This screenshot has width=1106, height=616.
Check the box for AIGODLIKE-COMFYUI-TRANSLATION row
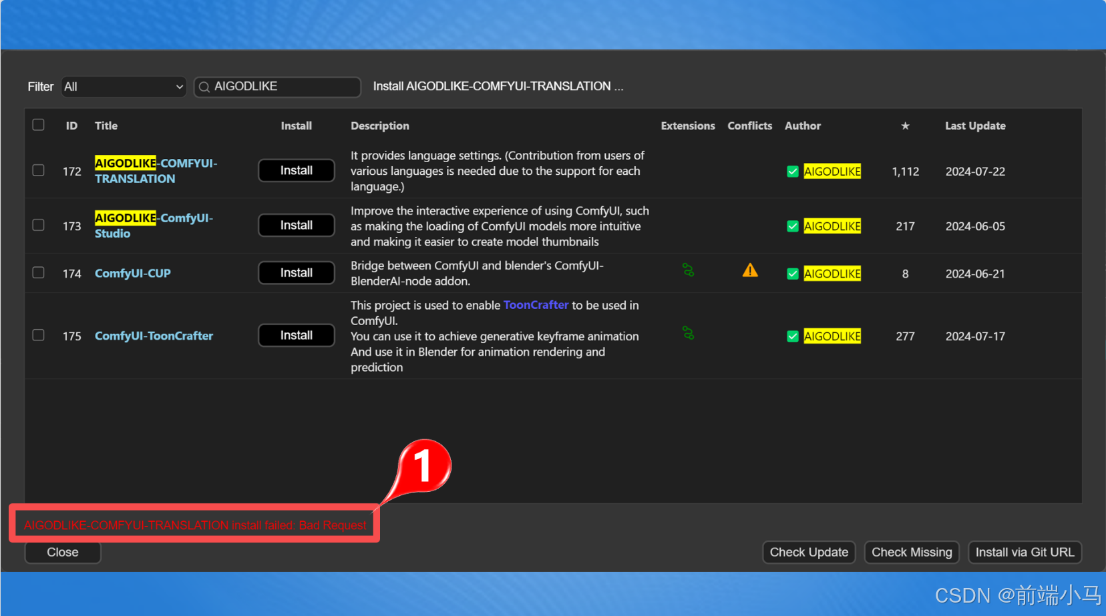(39, 170)
